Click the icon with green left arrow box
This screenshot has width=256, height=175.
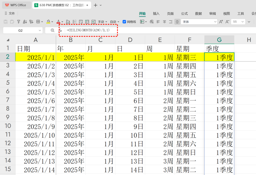(x=93, y=22)
